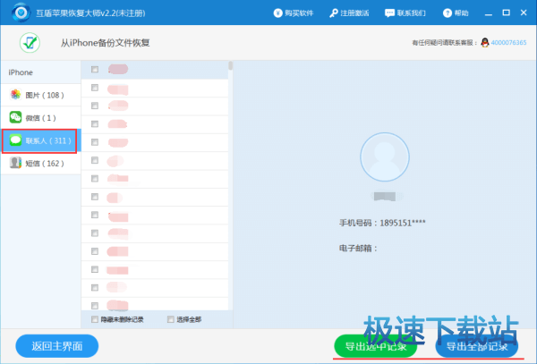The image size is (537, 364).
Task: Click 导出选中记录 green button
Action: coord(375,346)
